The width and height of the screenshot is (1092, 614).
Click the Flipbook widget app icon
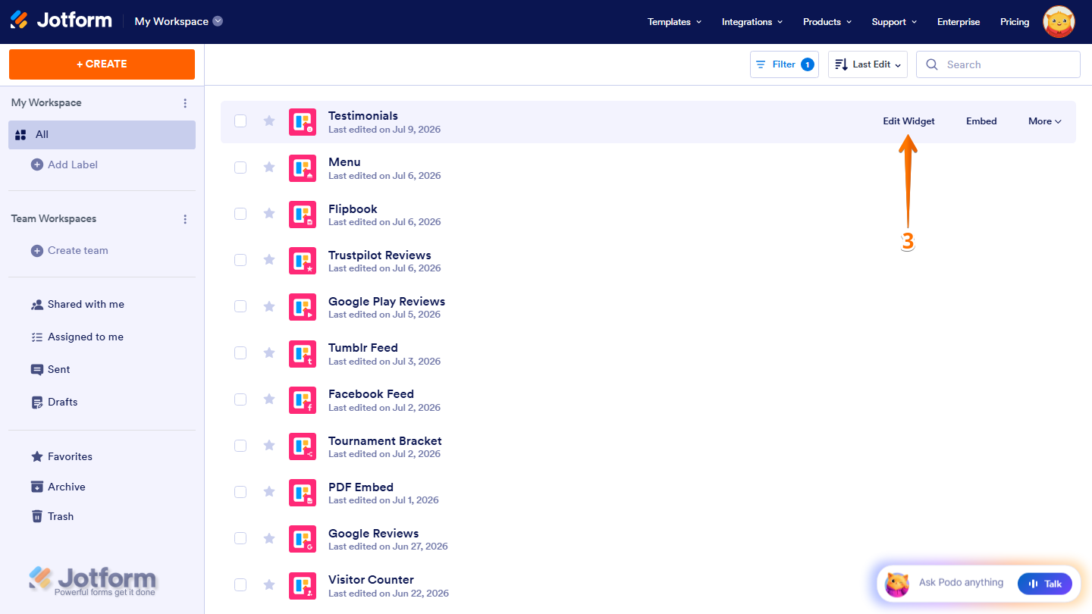pyautogui.click(x=303, y=215)
